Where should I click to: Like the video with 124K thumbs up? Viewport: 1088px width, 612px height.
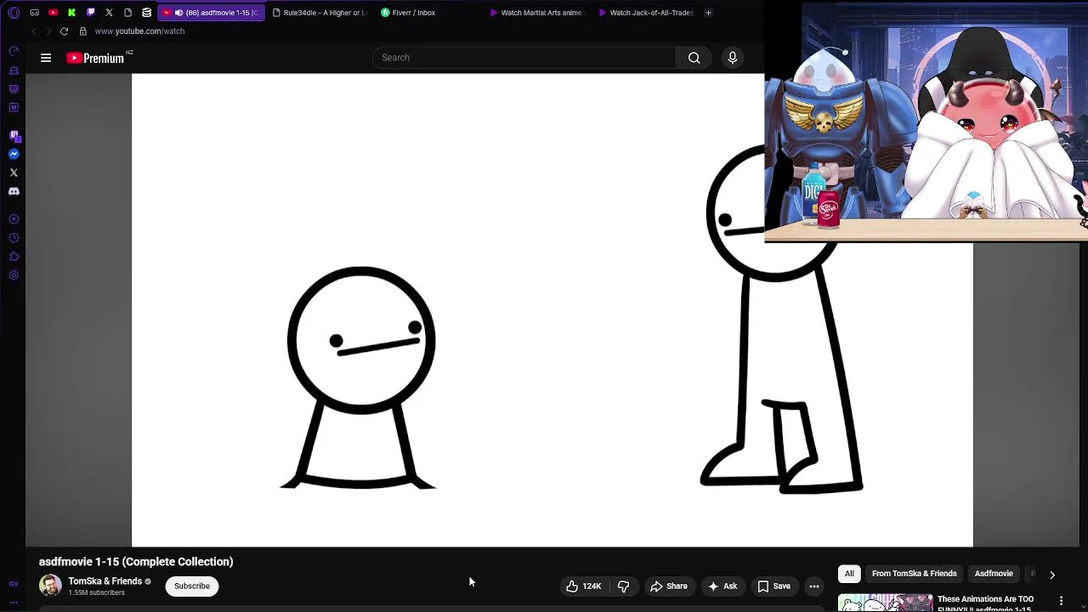(583, 586)
